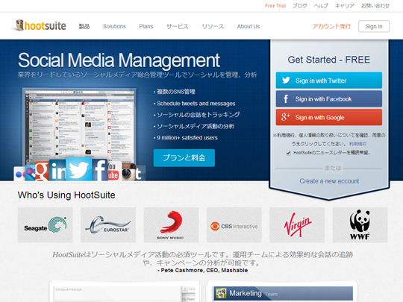The height and width of the screenshot is (302, 403).
Task: Open the Plans menu
Action: pos(146,26)
